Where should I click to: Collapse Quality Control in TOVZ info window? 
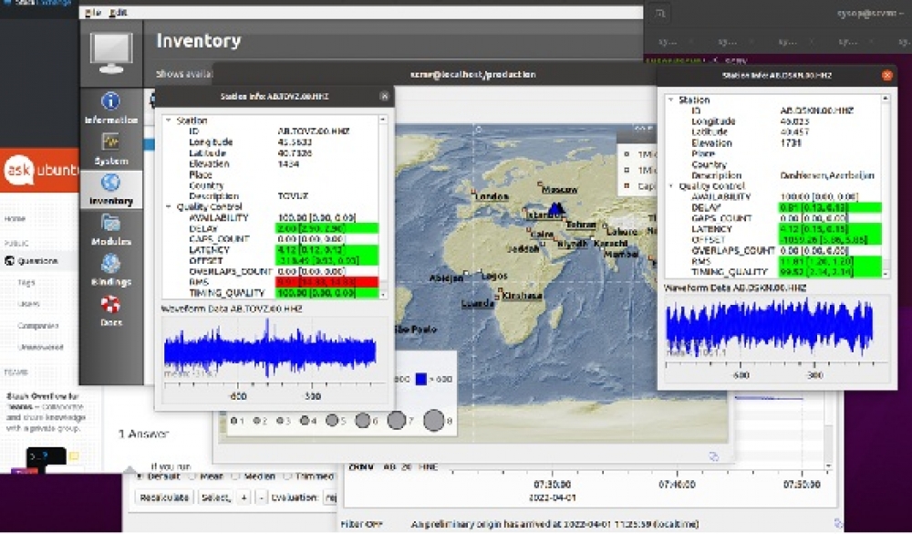[x=169, y=206]
